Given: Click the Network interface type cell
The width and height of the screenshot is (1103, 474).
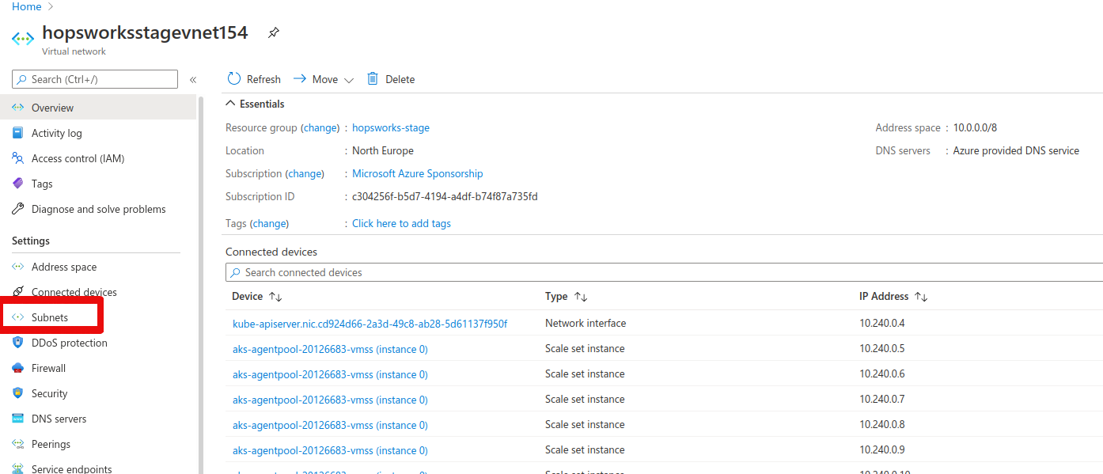Looking at the screenshot, I should pos(586,323).
